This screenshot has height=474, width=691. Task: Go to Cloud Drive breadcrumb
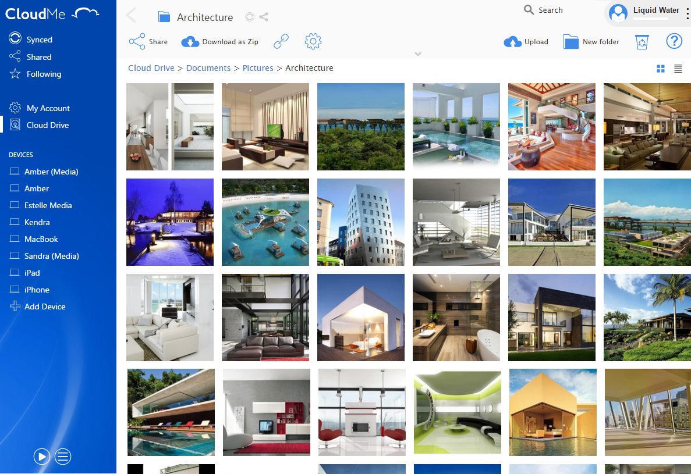151,68
